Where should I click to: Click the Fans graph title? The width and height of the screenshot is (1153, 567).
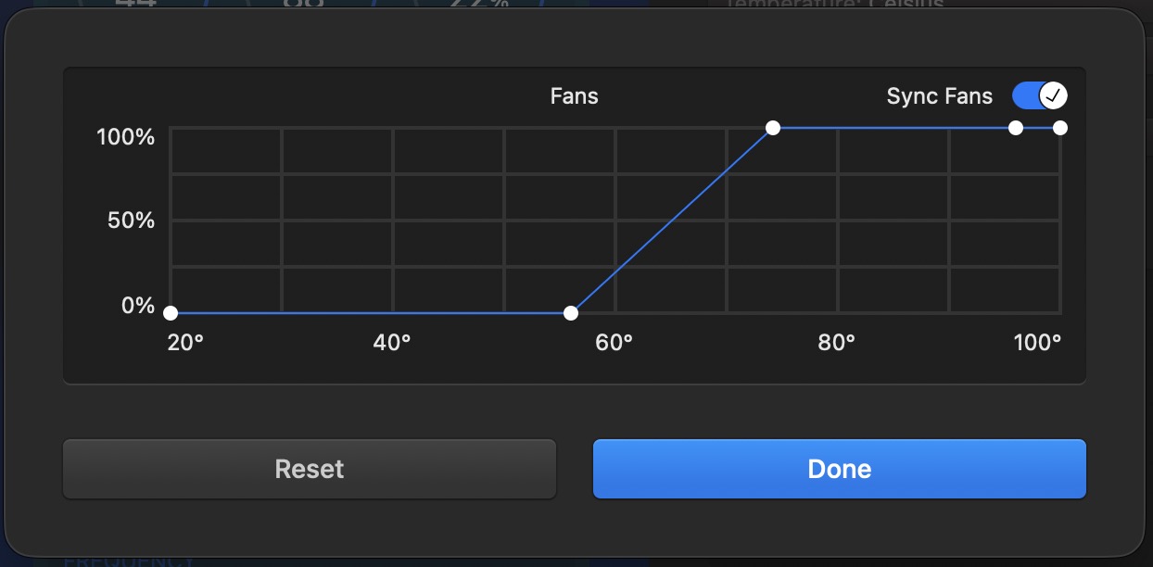click(x=574, y=96)
